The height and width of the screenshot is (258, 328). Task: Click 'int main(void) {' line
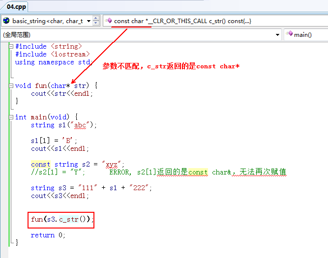click(46, 117)
